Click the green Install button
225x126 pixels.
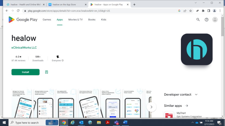(x=25, y=72)
